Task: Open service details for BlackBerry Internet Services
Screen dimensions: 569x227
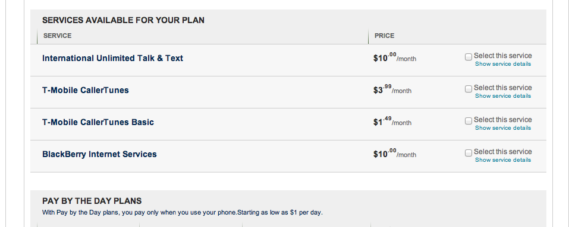Action: click(x=503, y=160)
